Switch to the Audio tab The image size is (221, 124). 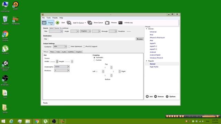[64, 52]
